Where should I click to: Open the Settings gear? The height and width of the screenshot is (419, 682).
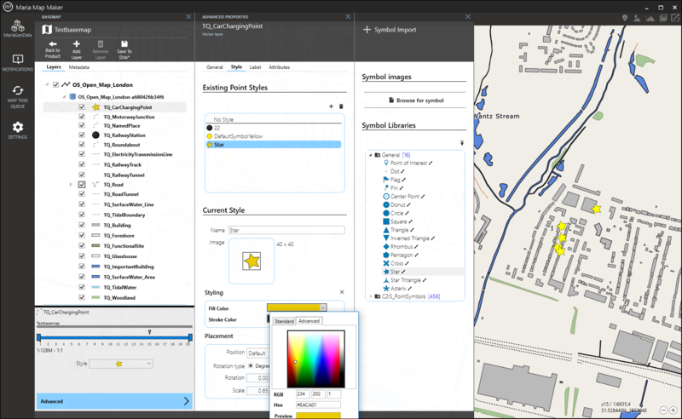coord(17,130)
